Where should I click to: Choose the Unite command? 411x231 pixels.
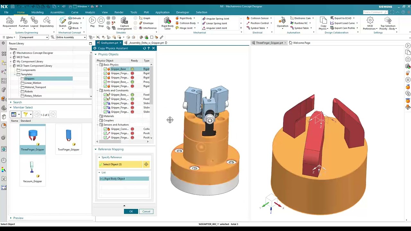click(x=74, y=23)
